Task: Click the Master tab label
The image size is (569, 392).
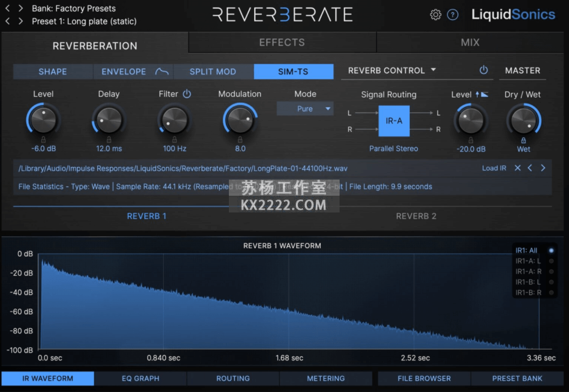Action: (523, 71)
